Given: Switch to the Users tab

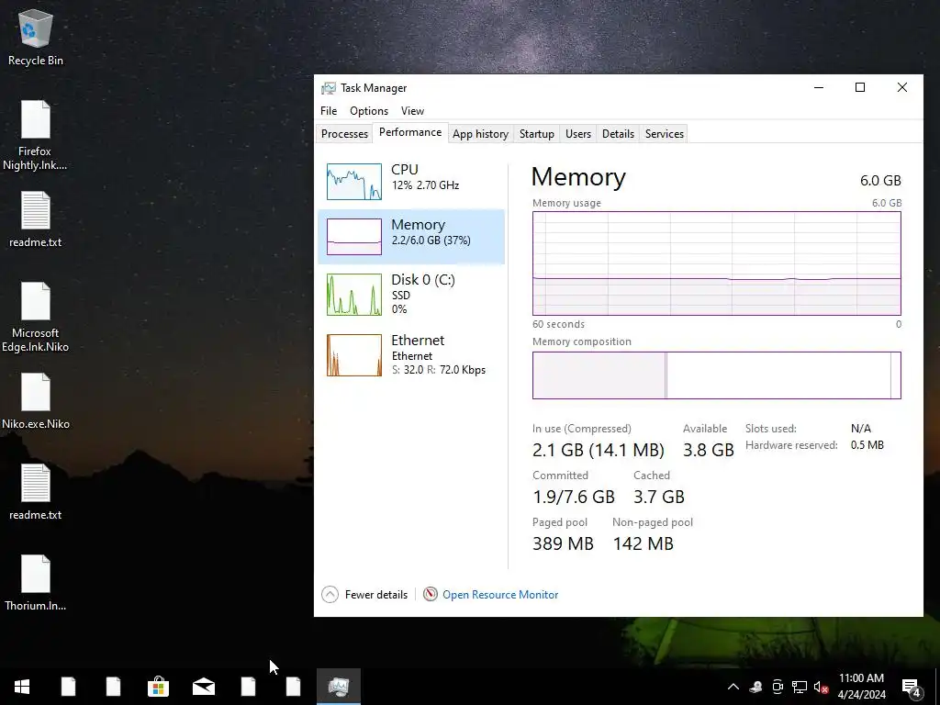Looking at the screenshot, I should point(578,134).
